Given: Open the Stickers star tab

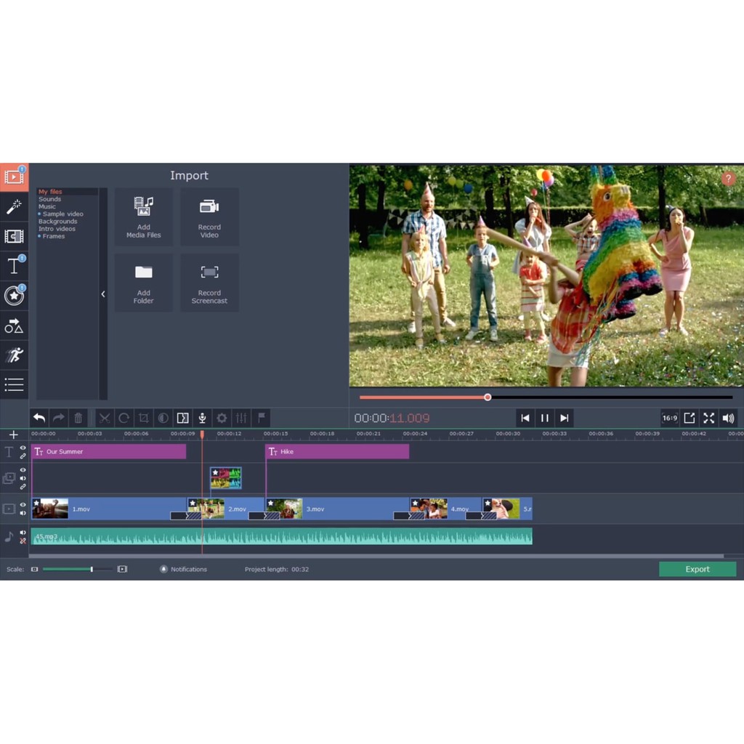Looking at the screenshot, I should [14, 296].
